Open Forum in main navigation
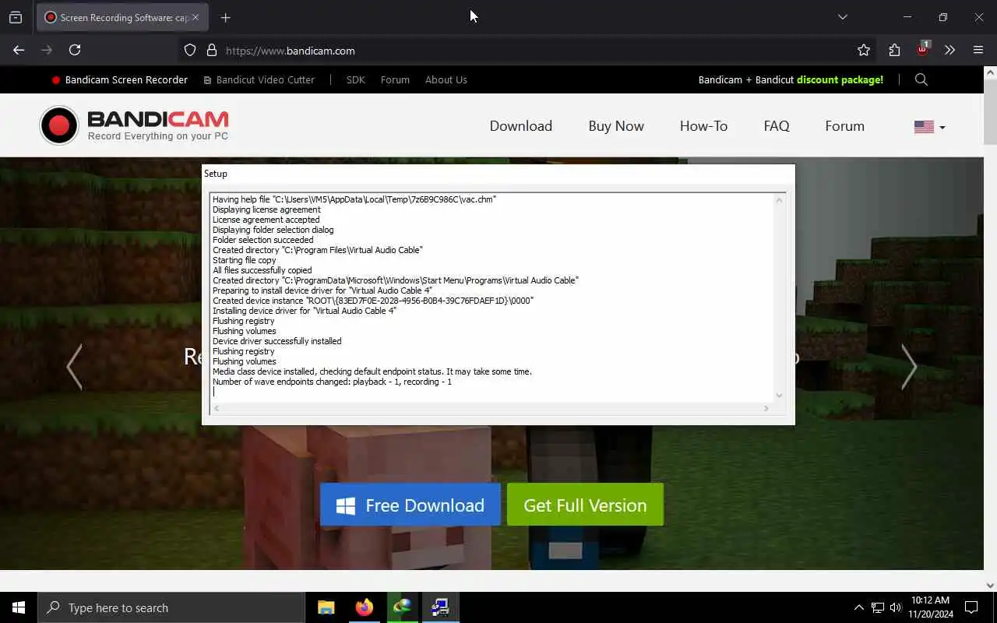 pyautogui.click(x=845, y=126)
